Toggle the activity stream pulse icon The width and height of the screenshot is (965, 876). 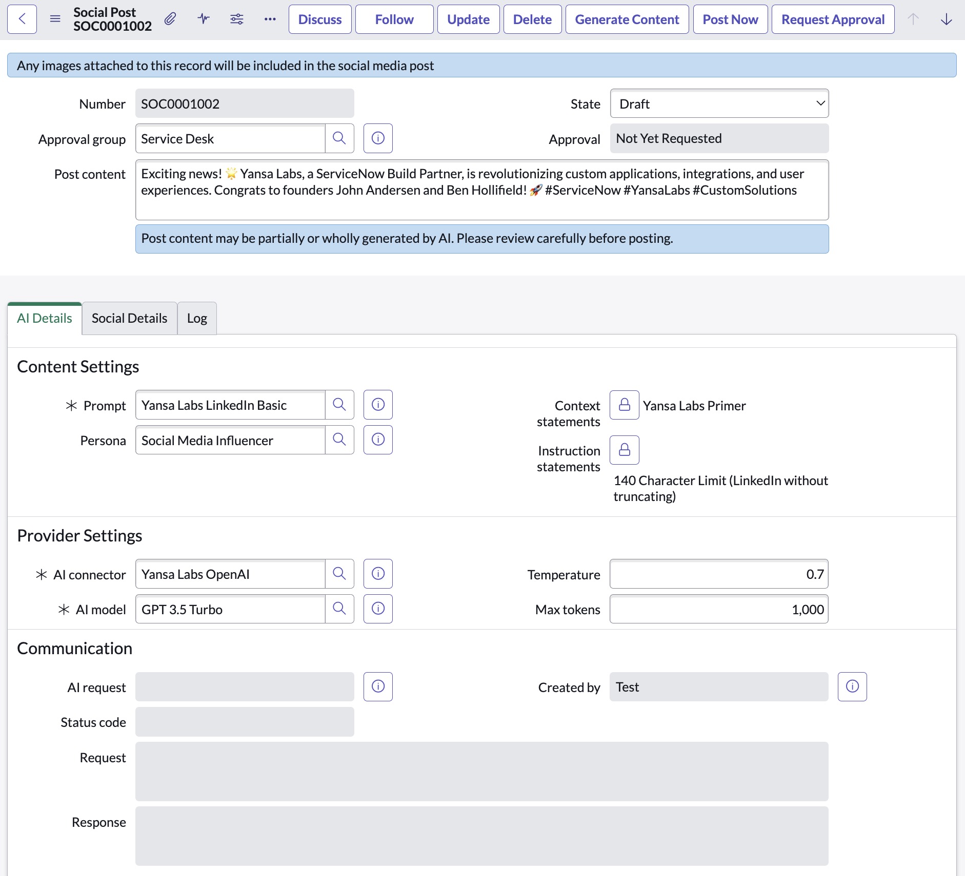tap(204, 19)
